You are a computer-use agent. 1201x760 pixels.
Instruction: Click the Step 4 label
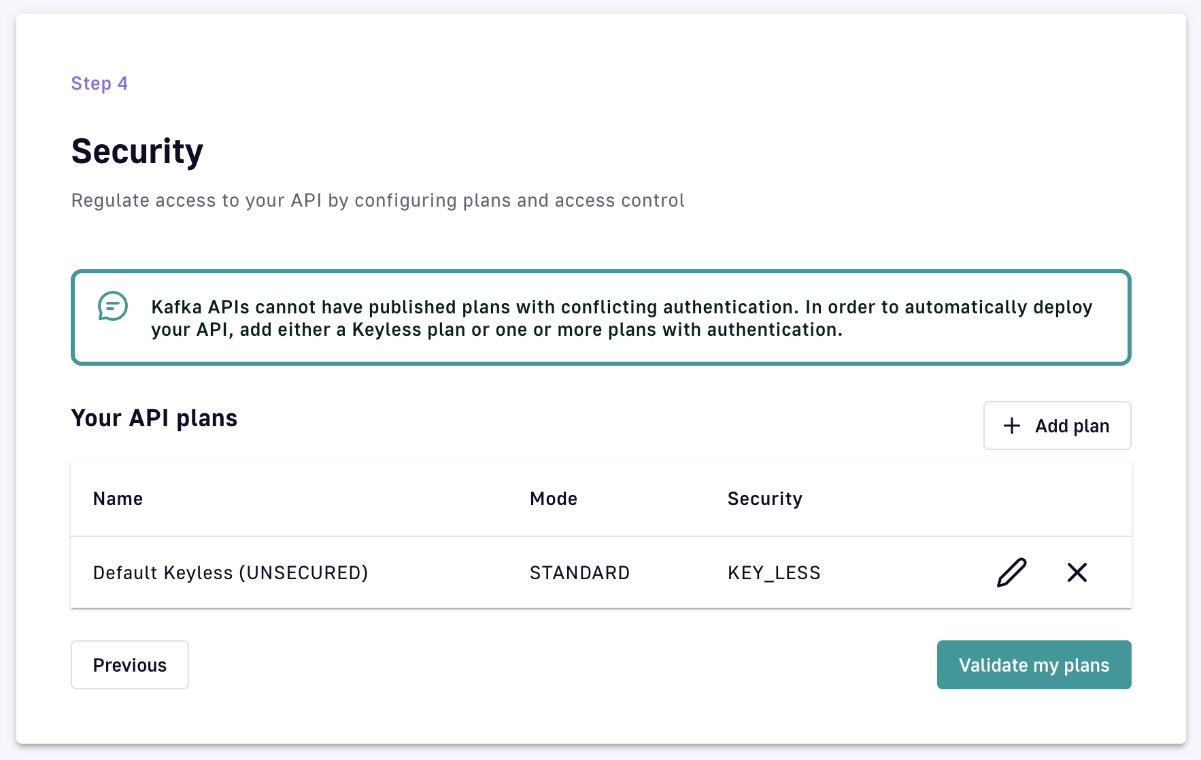(99, 84)
